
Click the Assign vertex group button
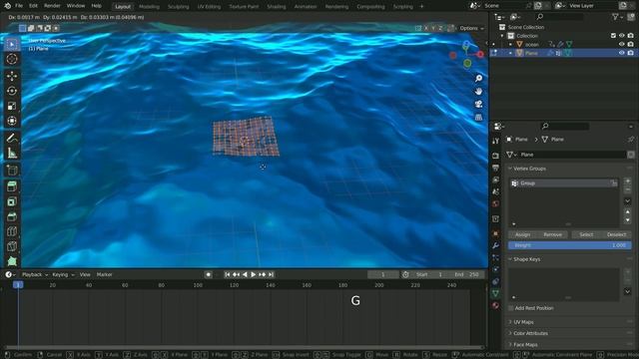[523, 235]
